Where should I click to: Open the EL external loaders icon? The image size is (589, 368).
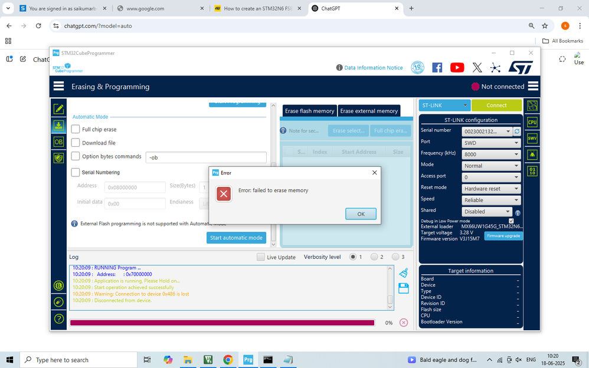pyautogui.click(x=58, y=286)
